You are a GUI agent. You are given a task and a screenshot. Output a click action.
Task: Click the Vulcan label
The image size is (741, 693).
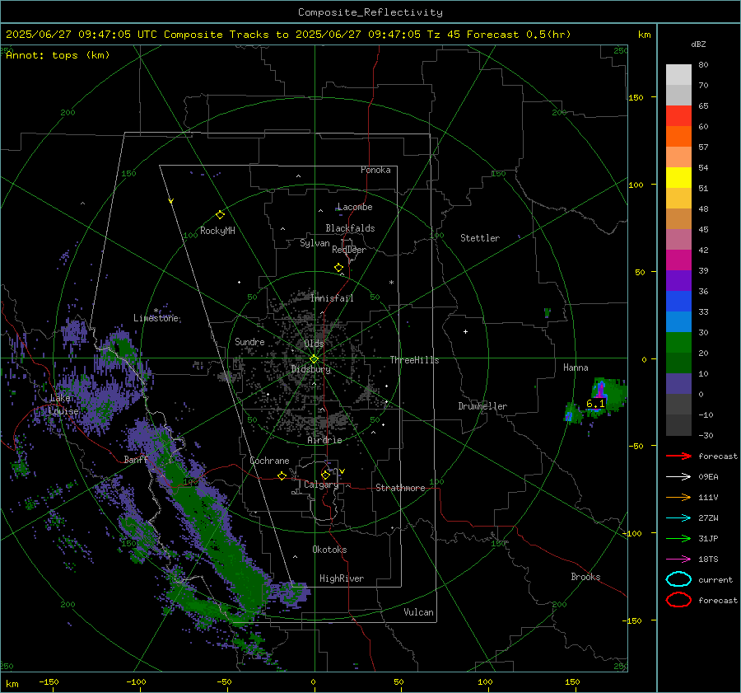pos(418,612)
